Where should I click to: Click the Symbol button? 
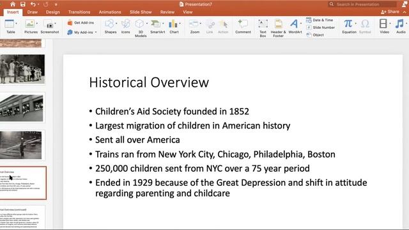click(365, 26)
